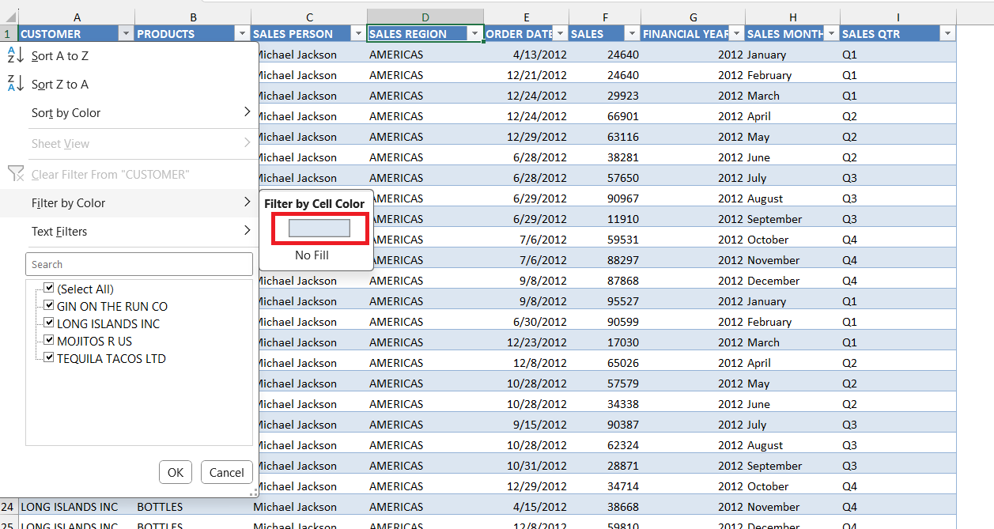Click the Clear Filter funnel icon

tap(16, 174)
